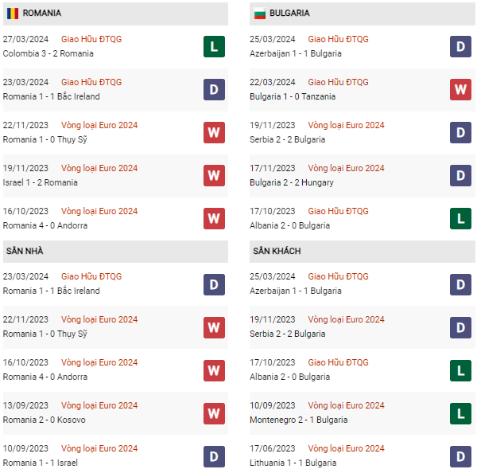
Task: Click the W badge for Israel 1 - 2 Romania
Action: pos(214,175)
